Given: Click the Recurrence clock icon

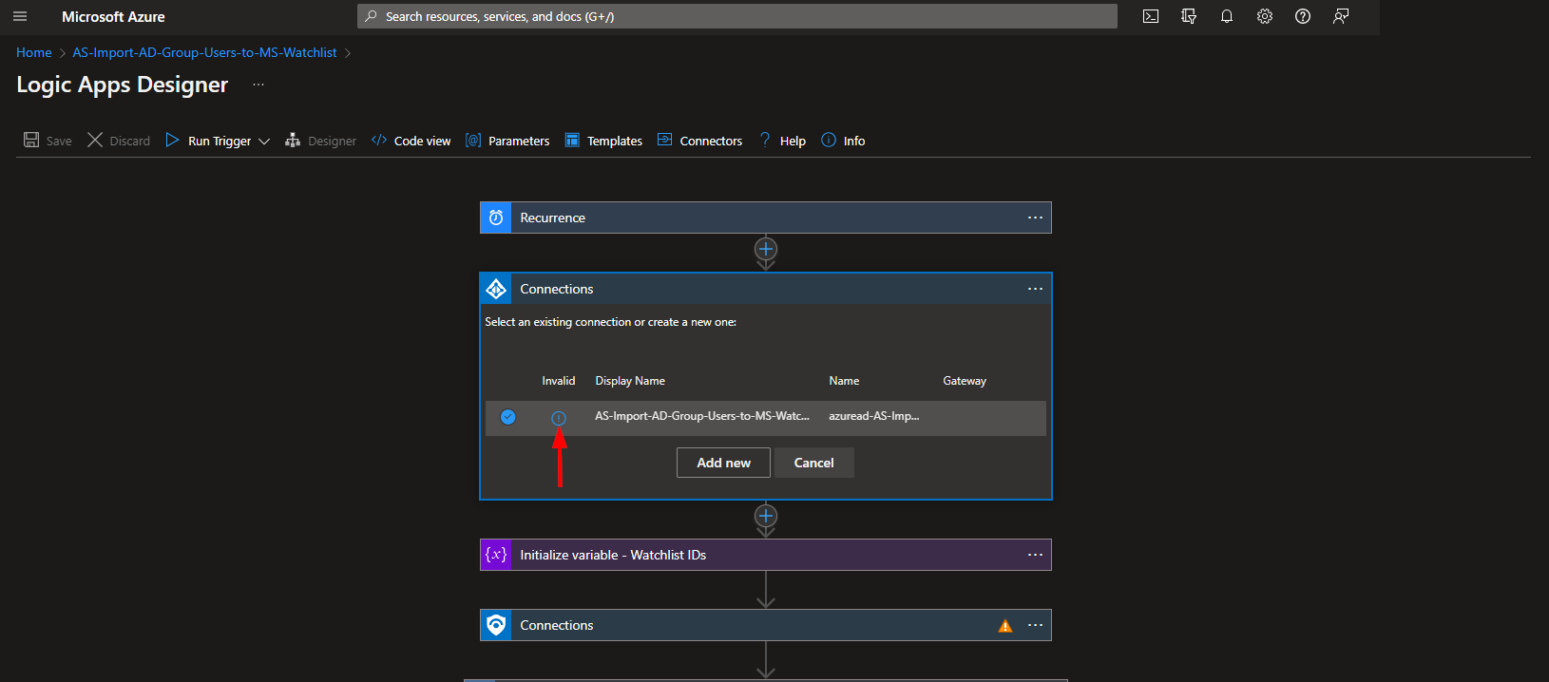Looking at the screenshot, I should (496, 218).
